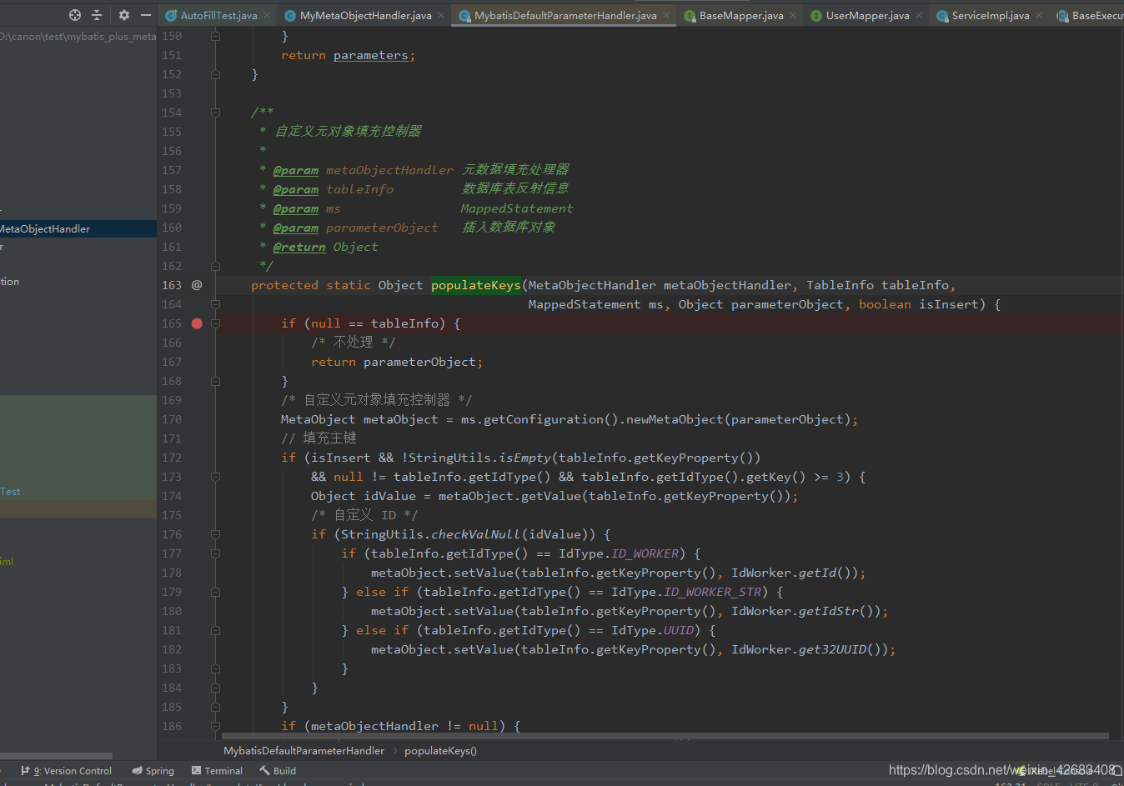This screenshot has width=1124, height=786.
Task: Collapse metaObjectHandler if-block fold at line 186
Action: point(215,726)
